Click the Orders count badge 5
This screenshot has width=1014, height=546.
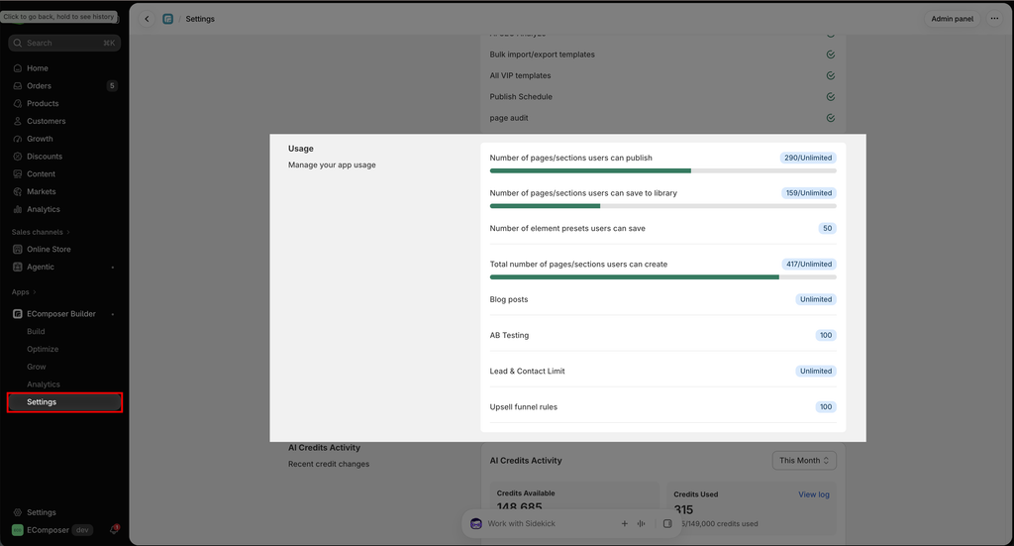[x=112, y=85]
